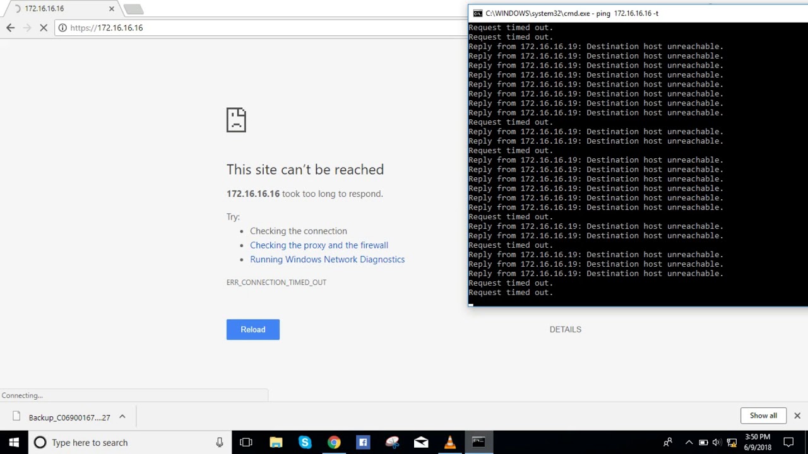Close the 172.16.16.16 browser tab
Image resolution: width=808 pixels, height=454 pixels.
[x=112, y=9]
